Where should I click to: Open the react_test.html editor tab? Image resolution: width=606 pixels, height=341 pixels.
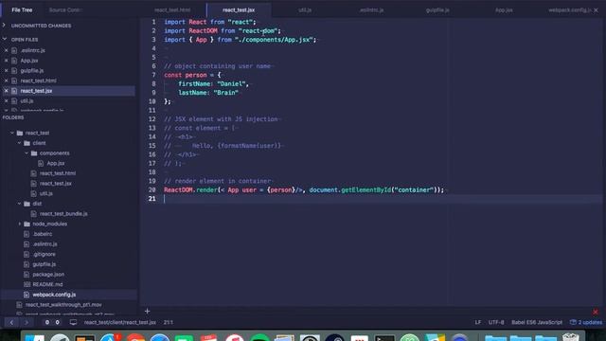172,10
